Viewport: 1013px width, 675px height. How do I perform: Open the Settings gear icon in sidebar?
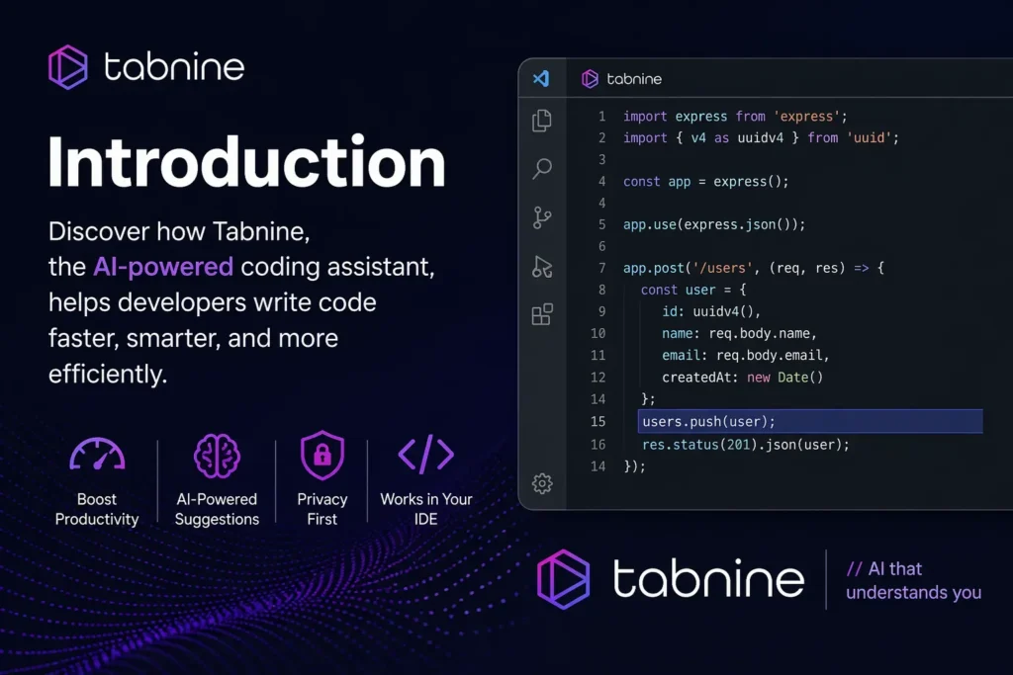[x=542, y=483]
